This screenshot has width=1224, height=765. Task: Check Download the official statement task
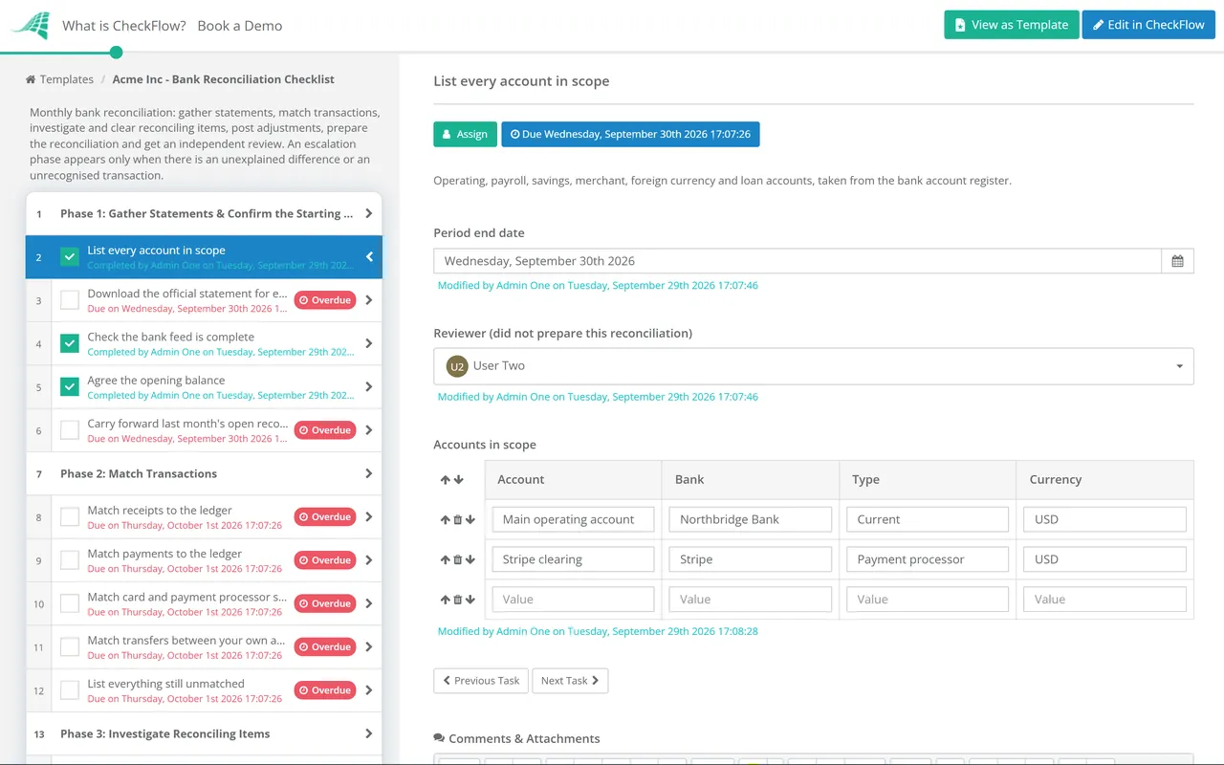pyautogui.click(x=70, y=300)
